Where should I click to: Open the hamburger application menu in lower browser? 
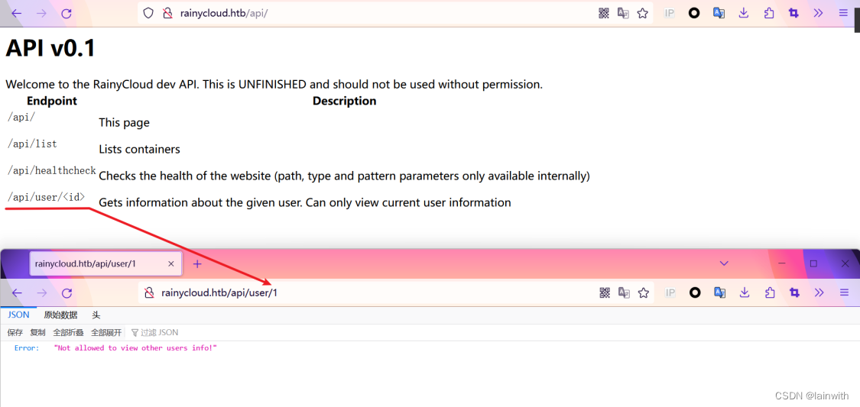[844, 293]
